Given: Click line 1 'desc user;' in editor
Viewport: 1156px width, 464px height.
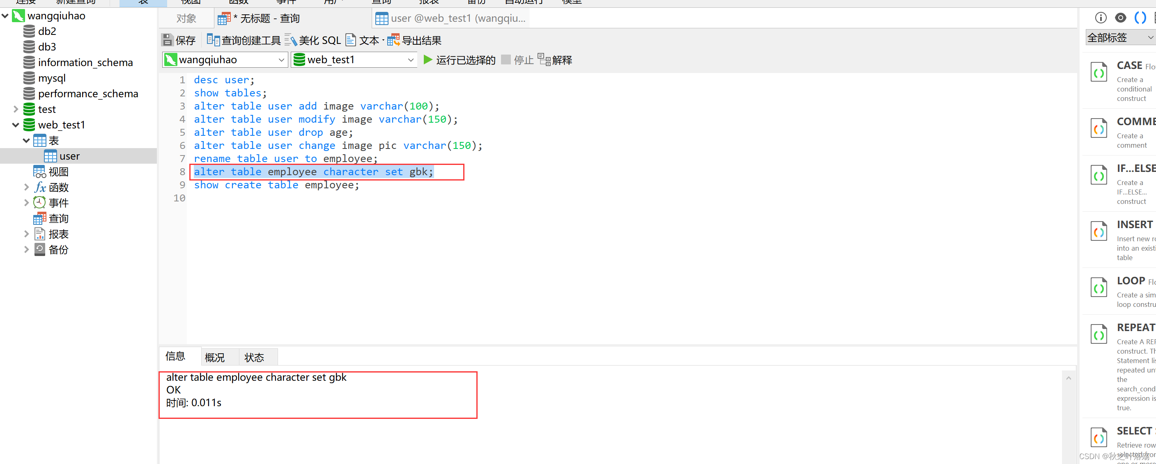Looking at the screenshot, I should tap(224, 80).
